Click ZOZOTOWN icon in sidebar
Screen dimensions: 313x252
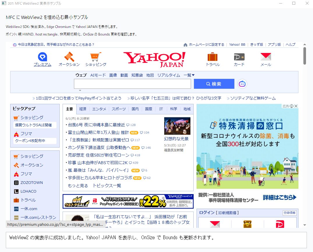(x=16, y=182)
